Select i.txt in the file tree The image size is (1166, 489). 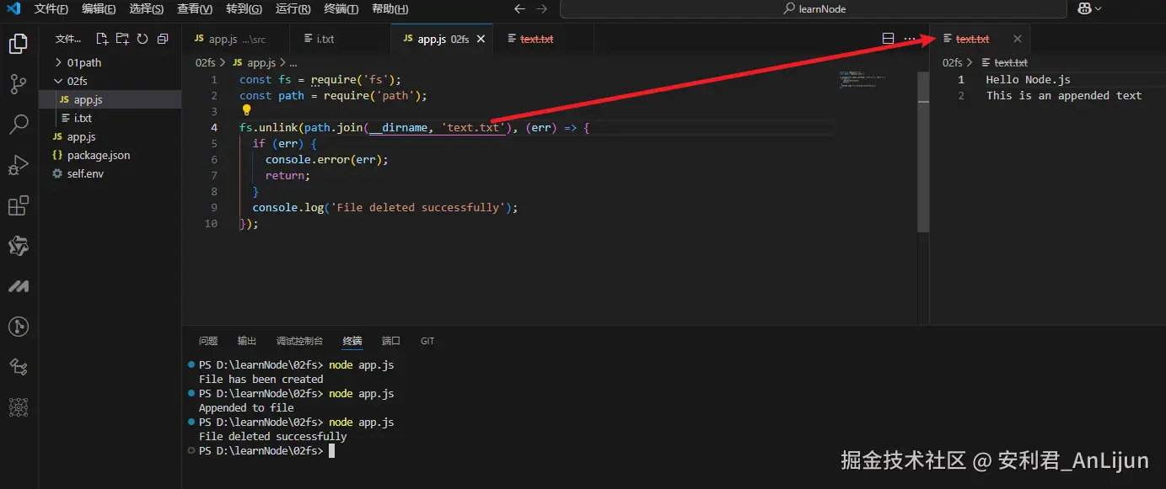tap(110, 118)
